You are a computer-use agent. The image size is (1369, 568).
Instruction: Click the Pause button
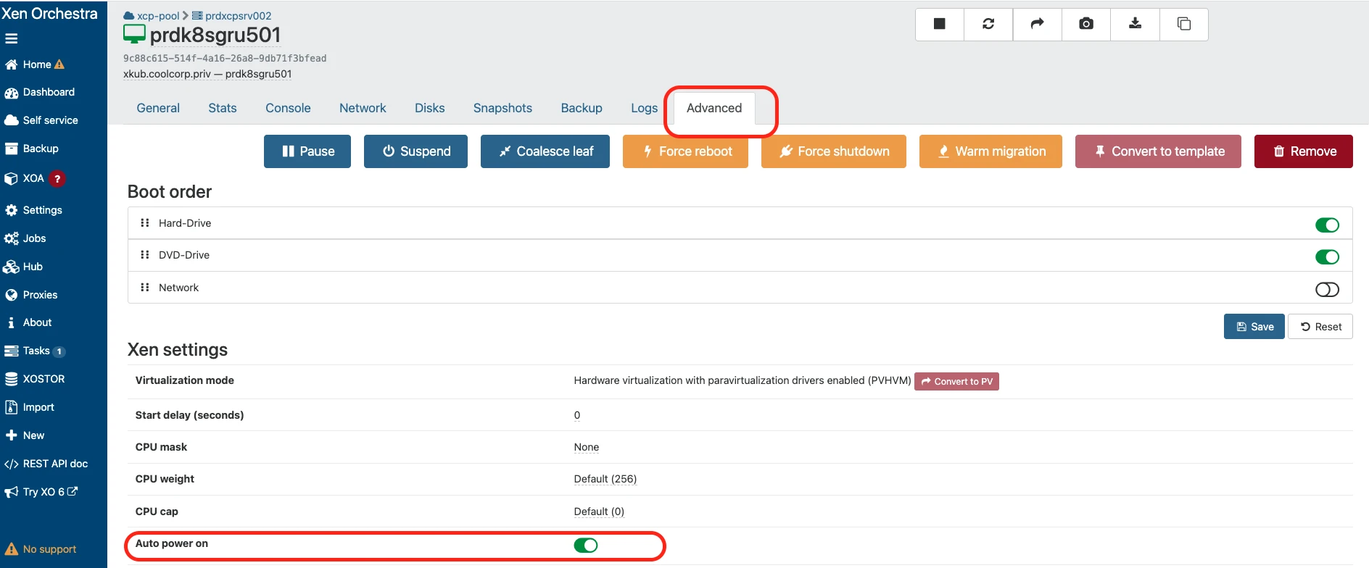pos(307,151)
